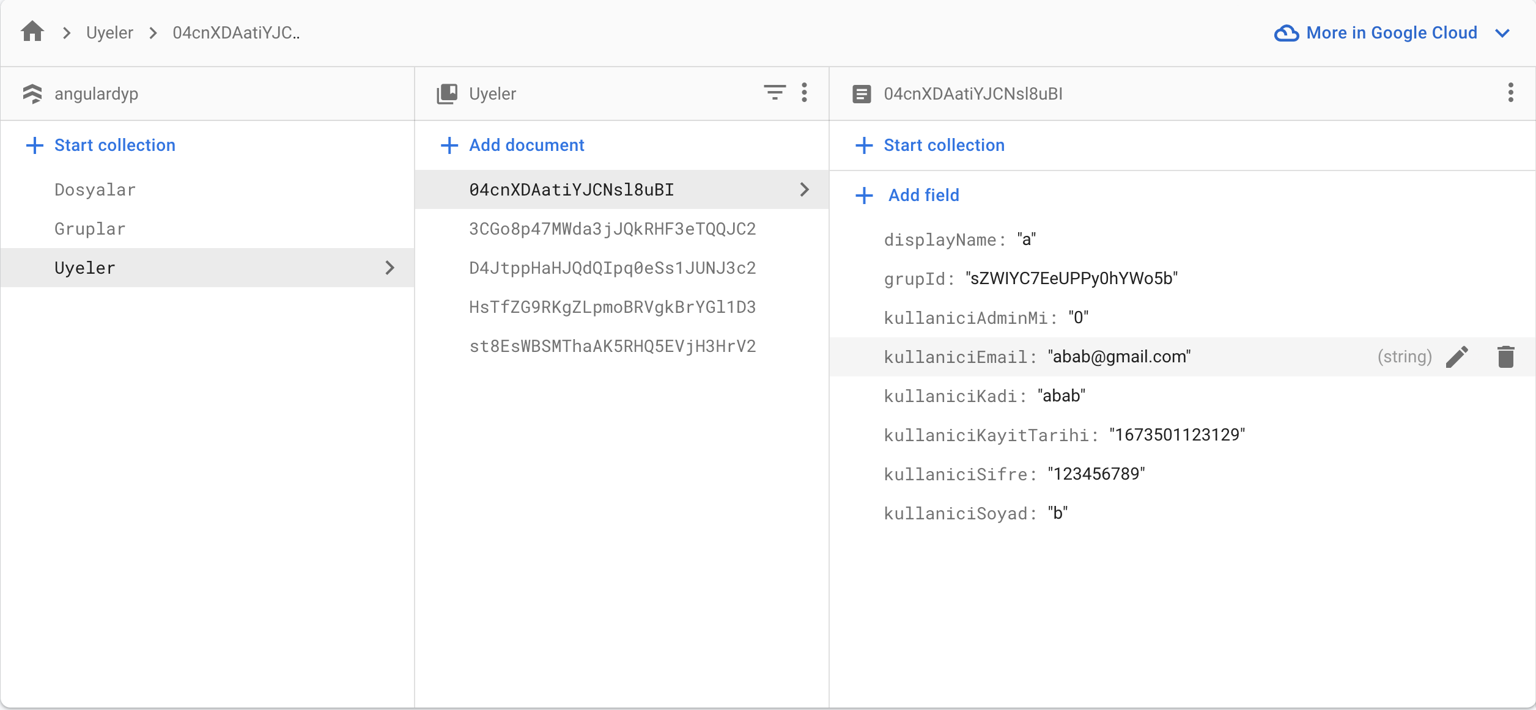Open the Gruplar collection
This screenshot has height=710, width=1536.
(90, 229)
